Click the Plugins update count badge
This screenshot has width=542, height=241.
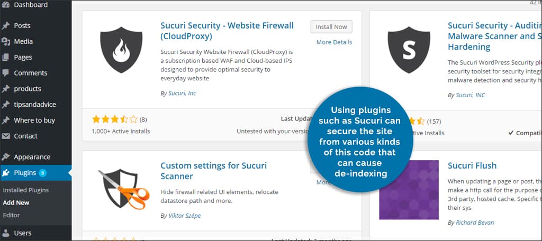point(42,173)
